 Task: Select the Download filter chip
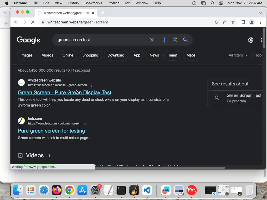pos(116,55)
